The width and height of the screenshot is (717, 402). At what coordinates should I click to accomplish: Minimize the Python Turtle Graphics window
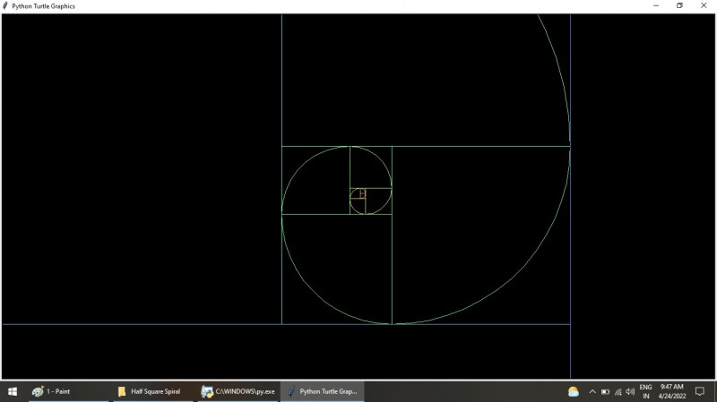[x=656, y=6]
